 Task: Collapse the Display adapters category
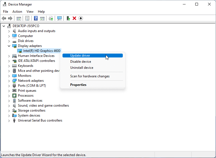click(9, 46)
